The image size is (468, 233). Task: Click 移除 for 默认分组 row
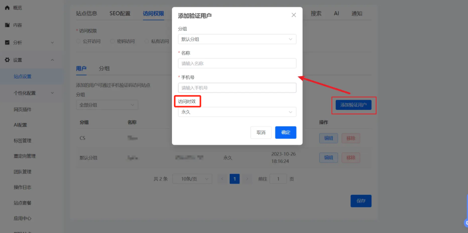(x=351, y=158)
